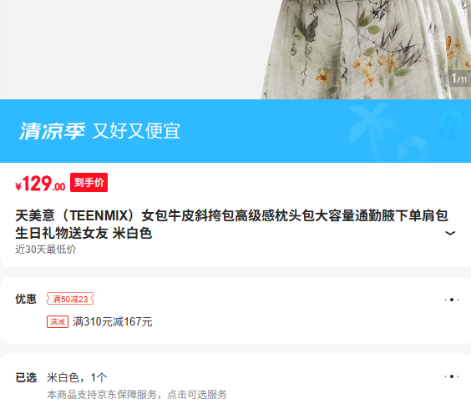Click the 优惠 section label
This screenshot has width=471, height=409.
tap(26, 299)
